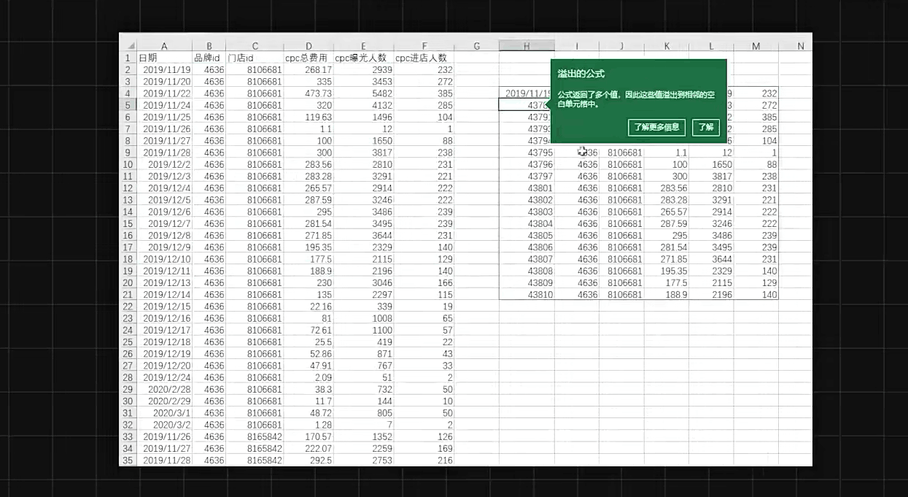The height and width of the screenshot is (497, 908).
Task: Select the cell showing 473.73
Action: [309, 93]
